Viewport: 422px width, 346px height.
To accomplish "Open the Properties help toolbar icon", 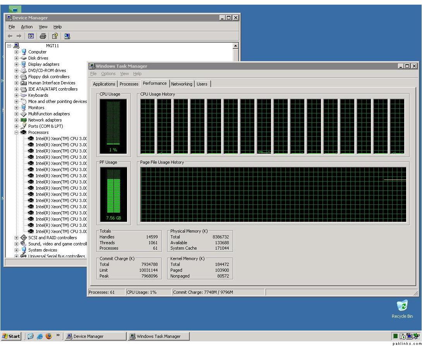I will click(x=55, y=36).
